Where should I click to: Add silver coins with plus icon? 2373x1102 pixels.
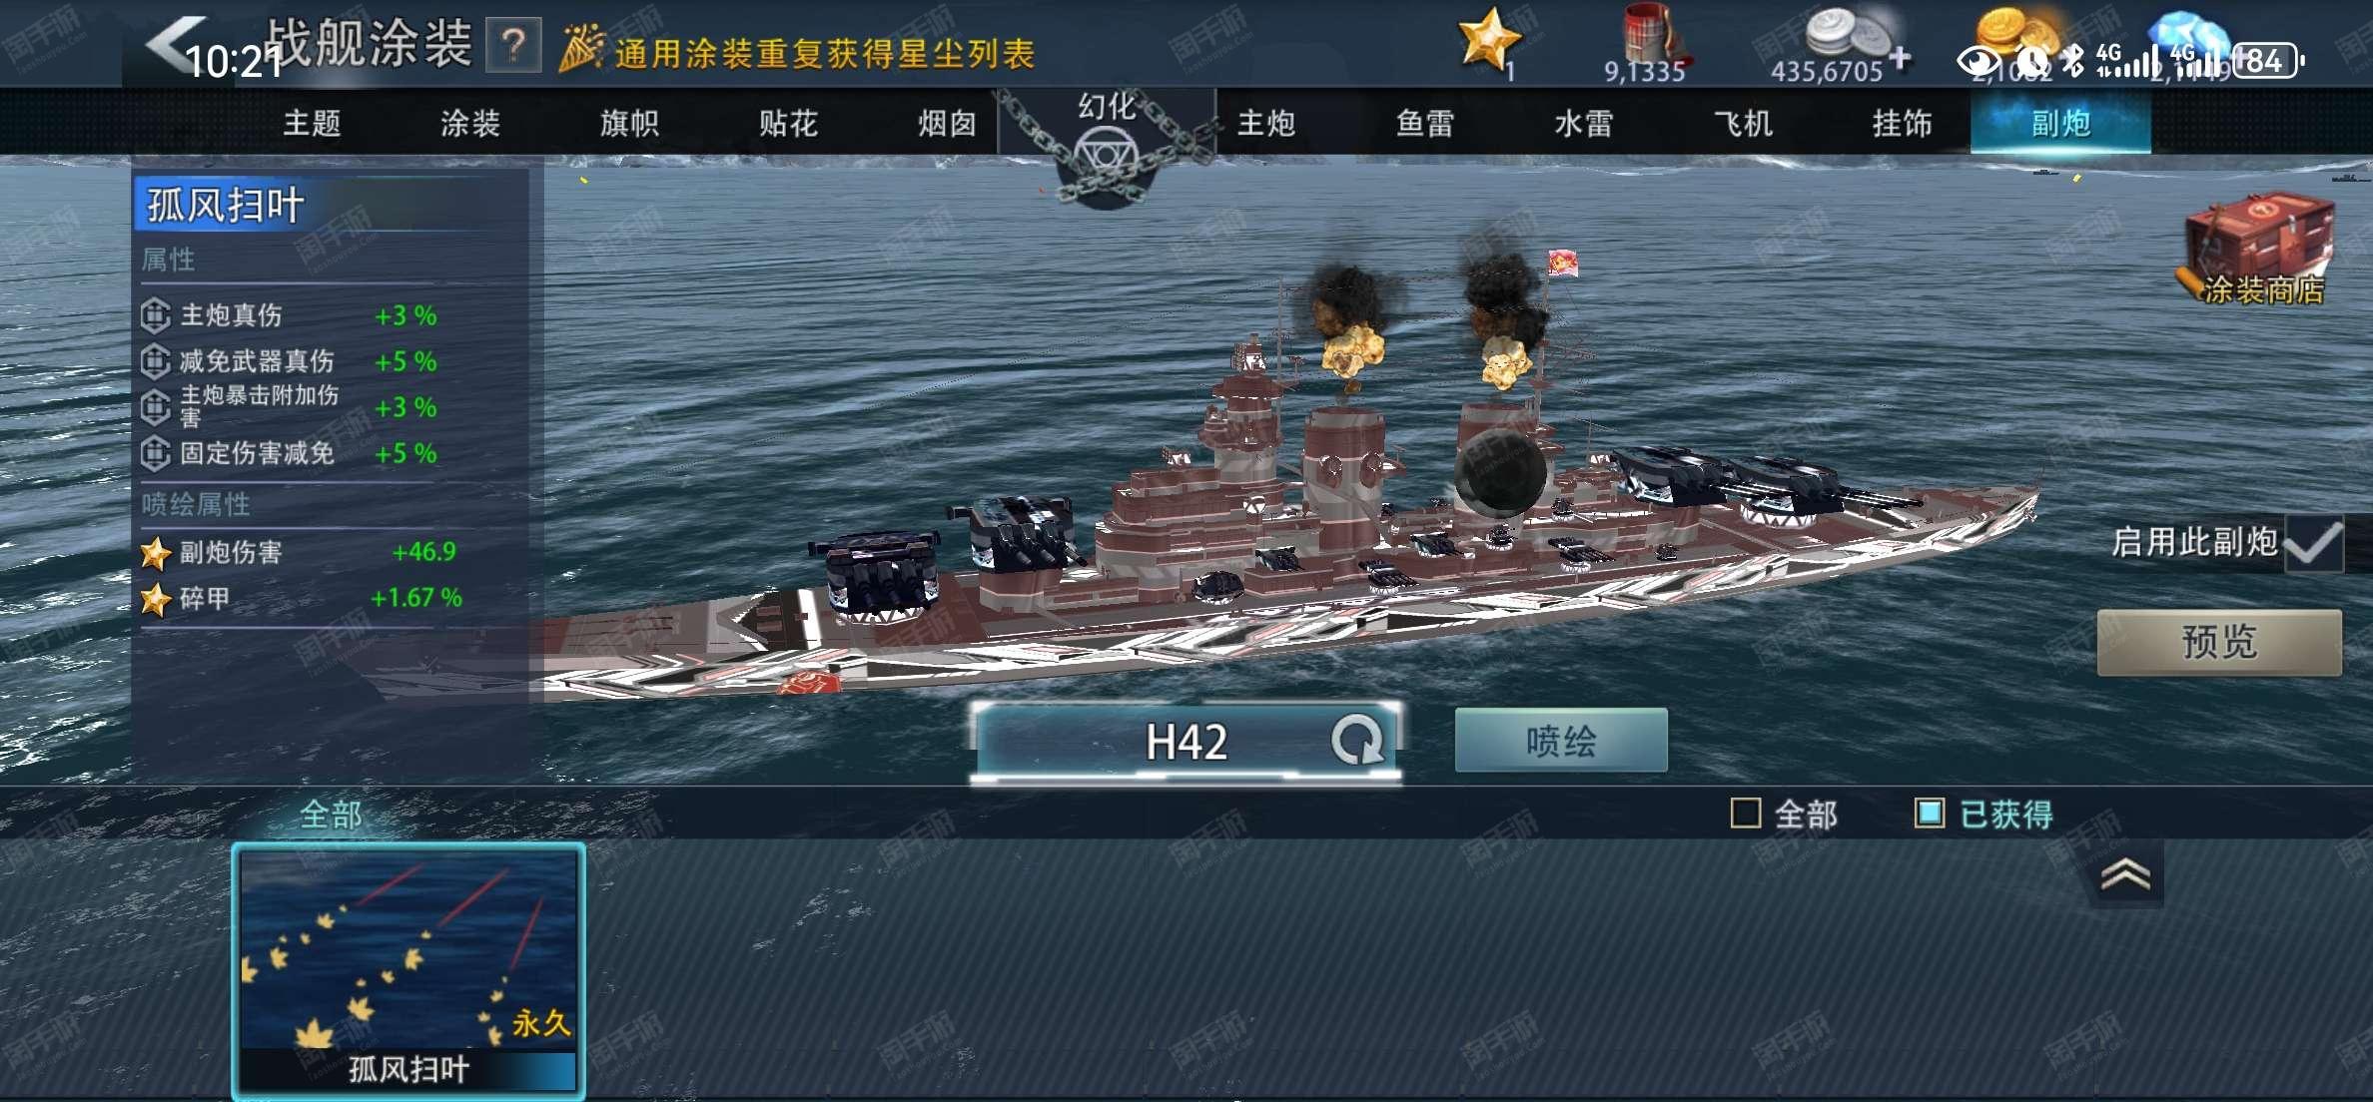point(1900,58)
